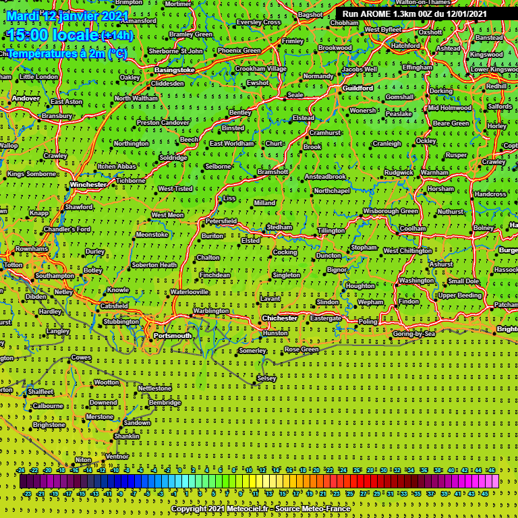
Task: Pick the pink swatch at the legend's right end
Action: point(495,482)
